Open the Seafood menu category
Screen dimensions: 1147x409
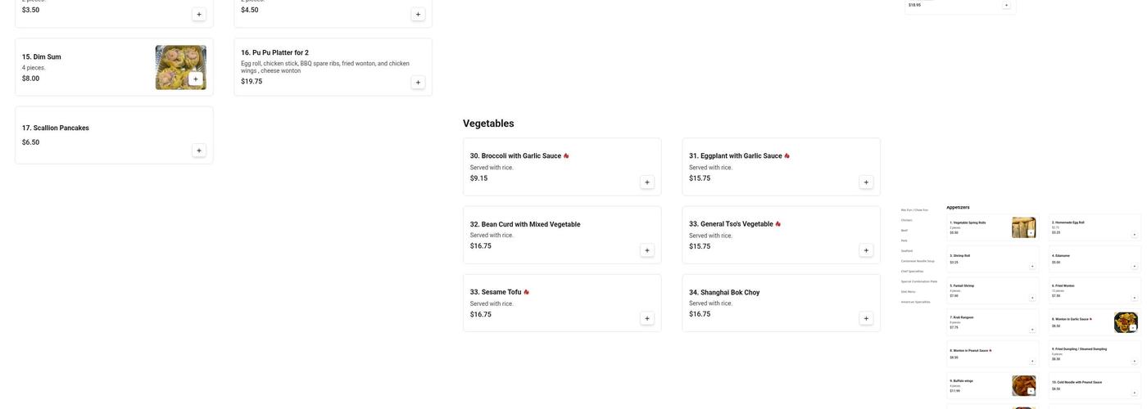tap(907, 251)
